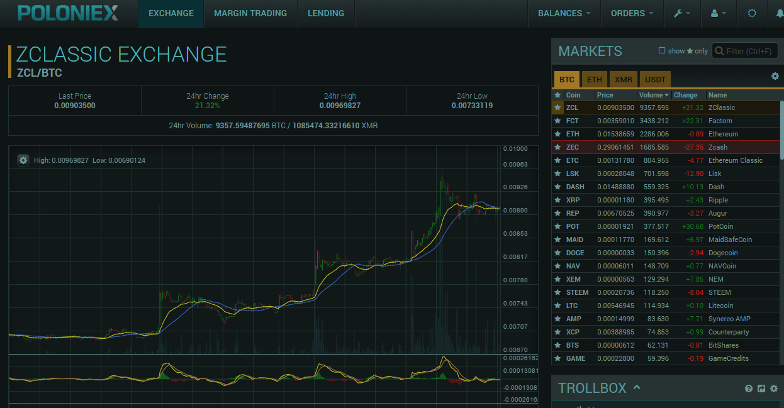Click the Poloniex logo
This screenshot has width=784, height=408.
68,13
